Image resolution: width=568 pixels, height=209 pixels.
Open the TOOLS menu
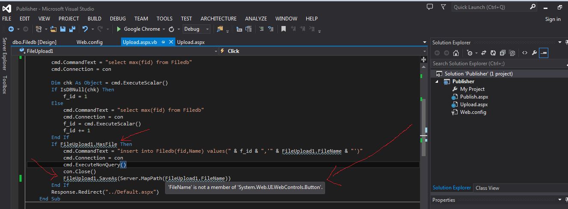coord(164,18)
